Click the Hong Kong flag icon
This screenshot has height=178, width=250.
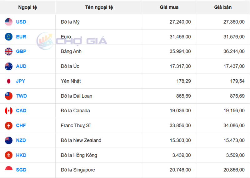[x=9, y=155]
